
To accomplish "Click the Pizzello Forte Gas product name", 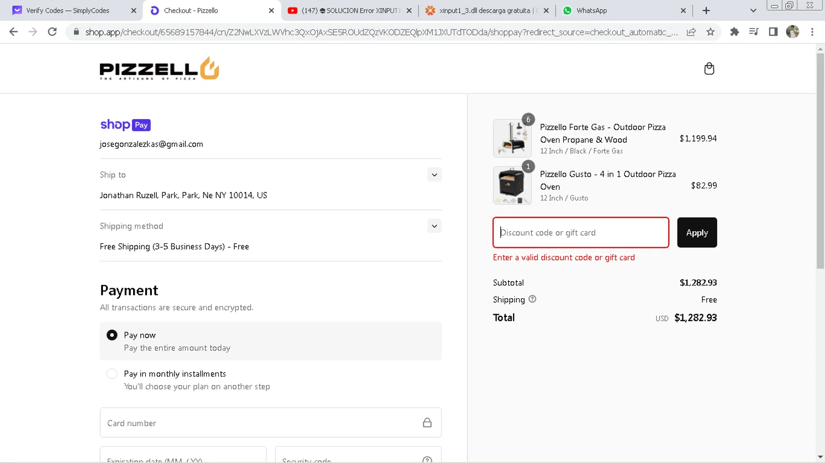I will pyautogui.click(x=603, y=133).
